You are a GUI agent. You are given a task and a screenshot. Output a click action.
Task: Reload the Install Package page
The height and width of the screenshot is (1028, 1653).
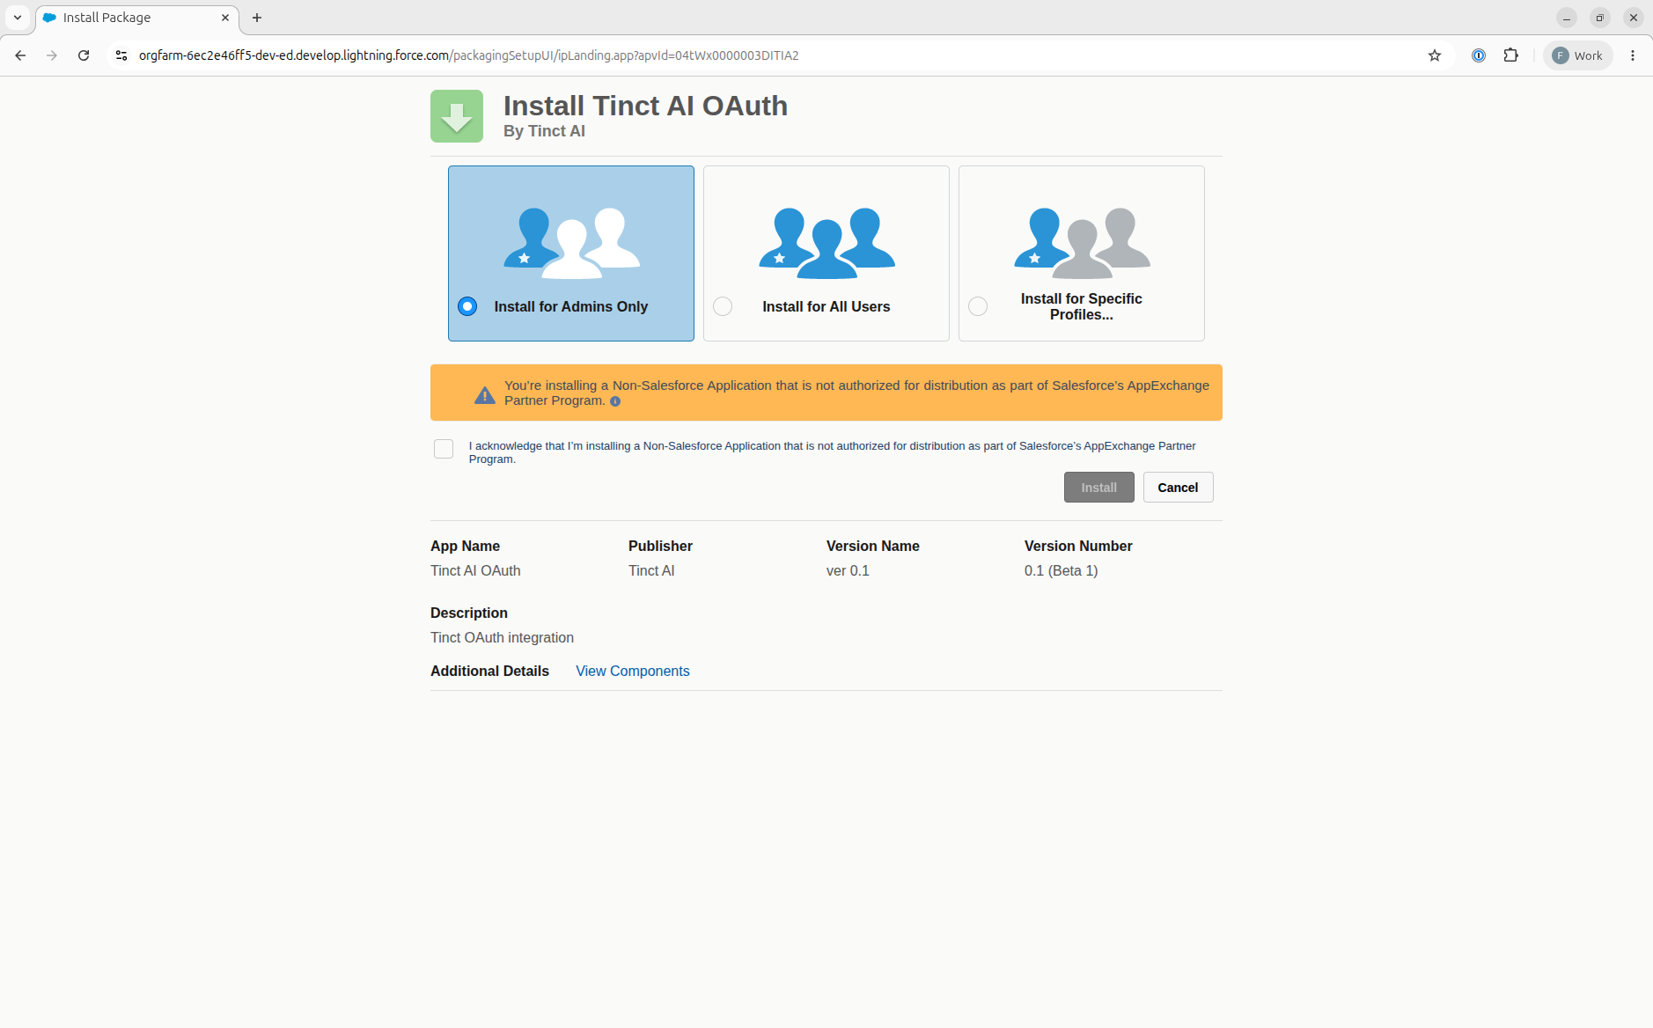pos(84,55)
